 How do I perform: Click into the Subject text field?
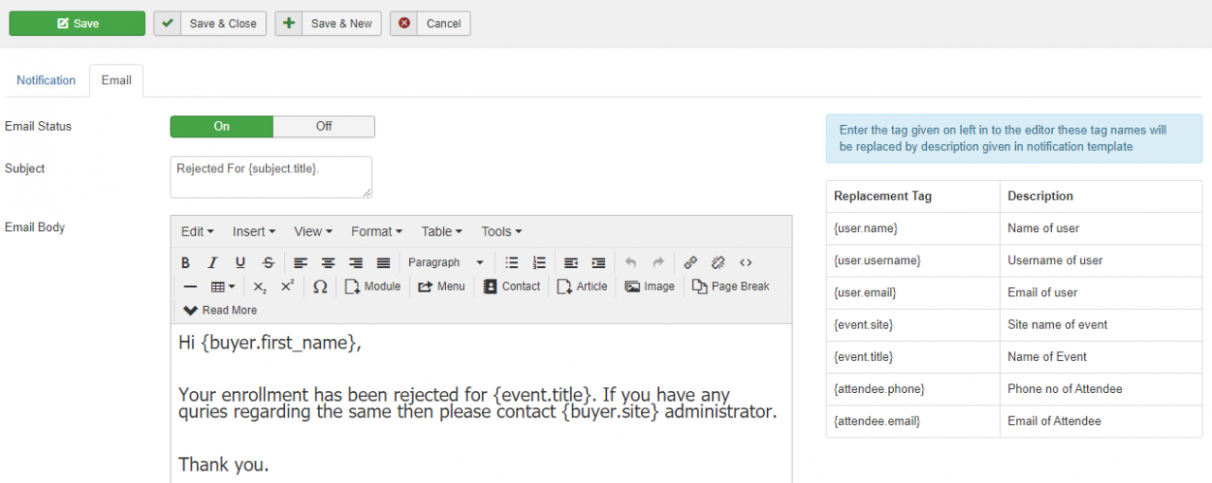click(271, 177)
